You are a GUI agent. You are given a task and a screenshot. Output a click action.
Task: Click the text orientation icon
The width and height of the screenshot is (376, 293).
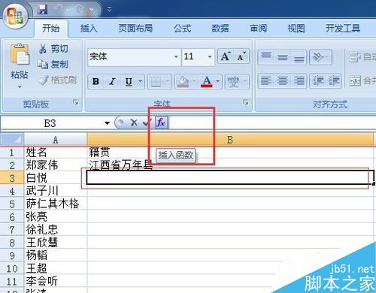pos(318,57)
